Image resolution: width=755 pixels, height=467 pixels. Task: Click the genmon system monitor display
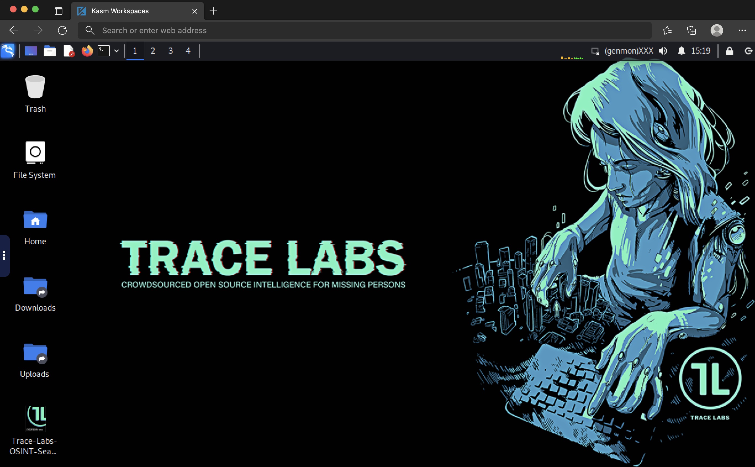click(x=627, y=51)
